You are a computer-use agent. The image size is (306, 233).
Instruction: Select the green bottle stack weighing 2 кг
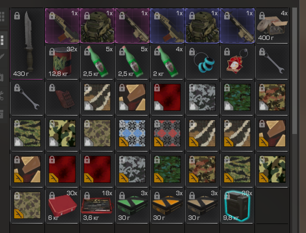(167, 62)
